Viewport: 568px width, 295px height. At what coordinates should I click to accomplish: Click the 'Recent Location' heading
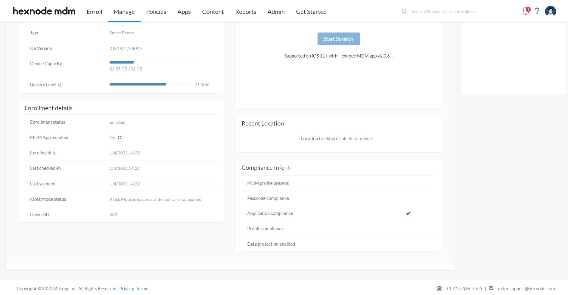coord(262,123)
